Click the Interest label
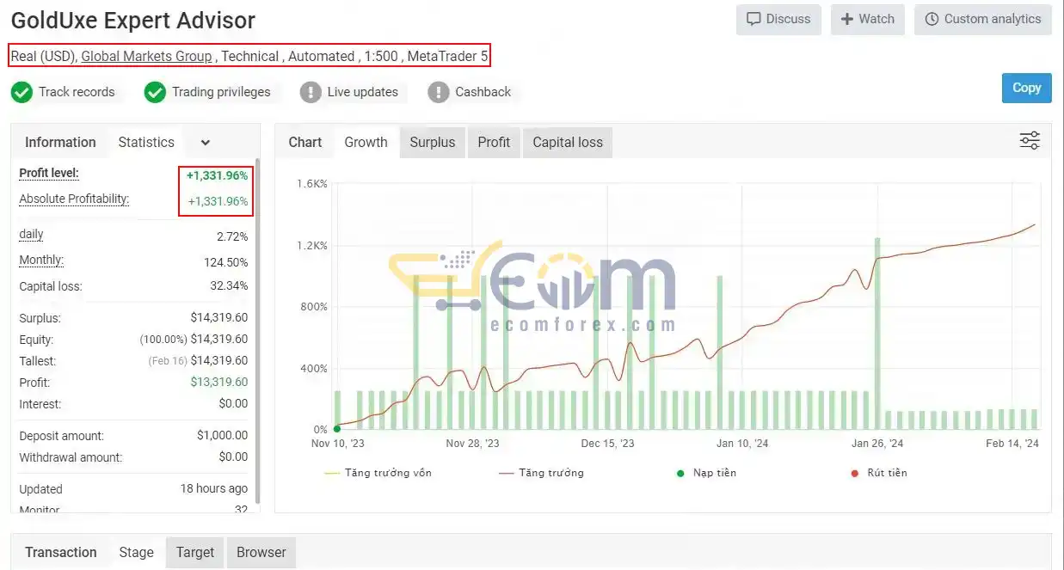This screenshot has width=1064, height=570. pyautogui.click(x=40, y=404)
